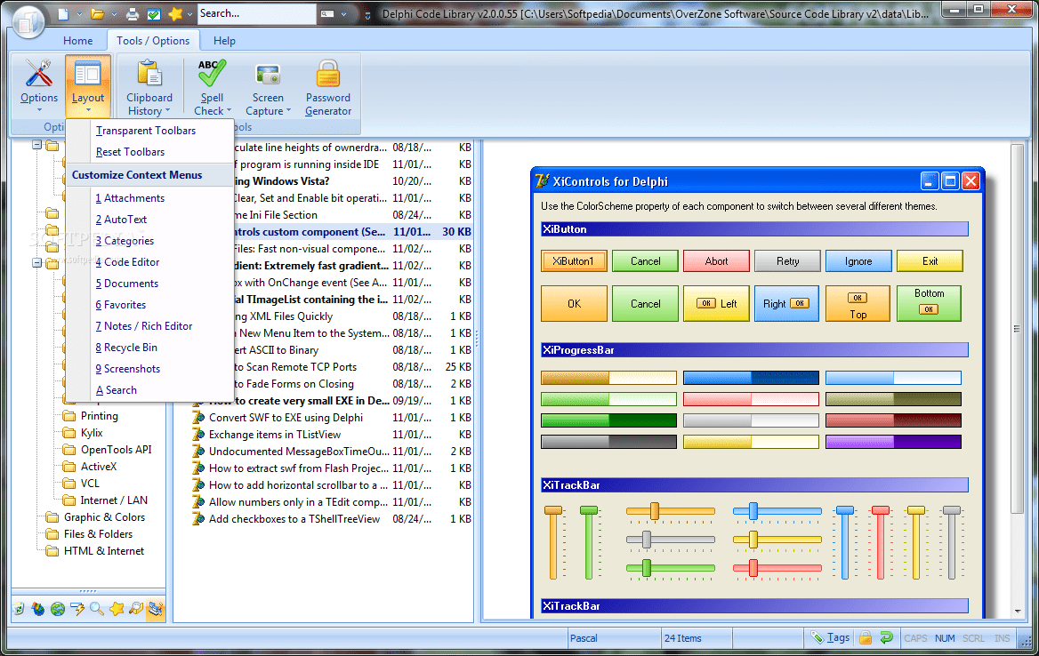Open the new file dropdown arrow
This screenshot has width=1039, height=656.
click(x=78, y=13)
